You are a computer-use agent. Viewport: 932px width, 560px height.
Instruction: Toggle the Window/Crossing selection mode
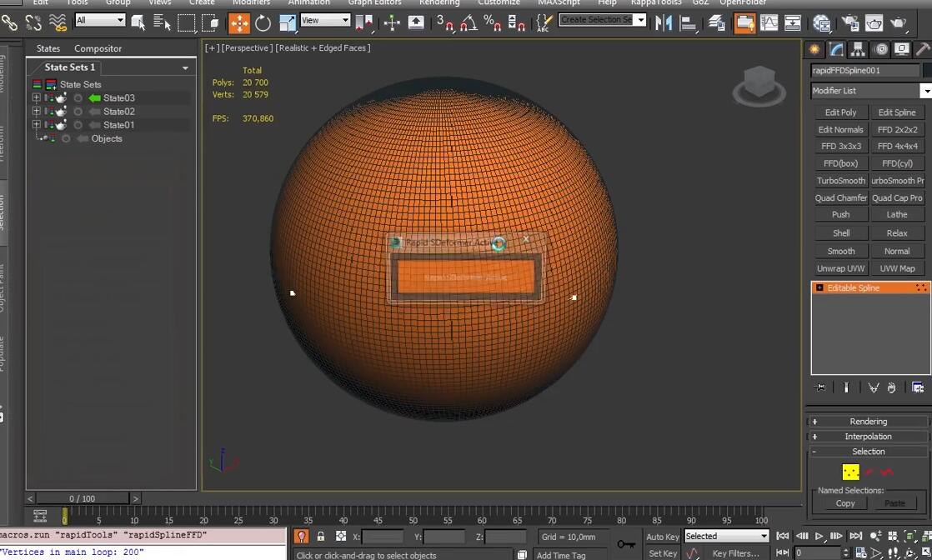(210, 22)
